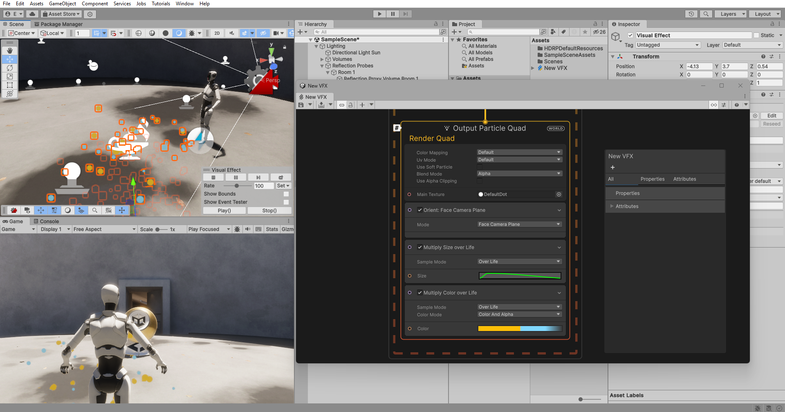The image size is (785, 412).
Task: Open the Blend Mode dropdown
Action: [x=520, y=173]
